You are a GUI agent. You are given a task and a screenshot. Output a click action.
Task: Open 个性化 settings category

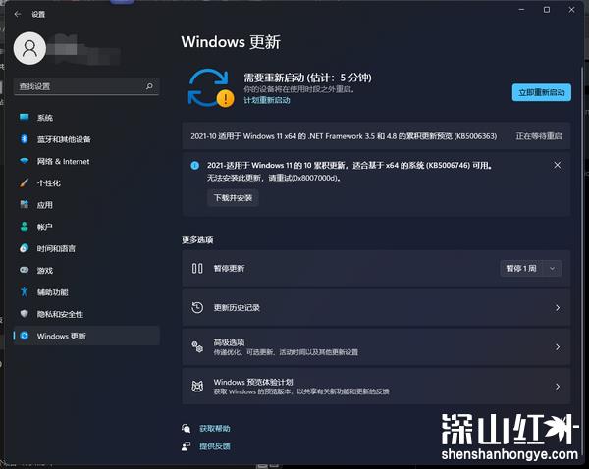(x=86, y=183)
